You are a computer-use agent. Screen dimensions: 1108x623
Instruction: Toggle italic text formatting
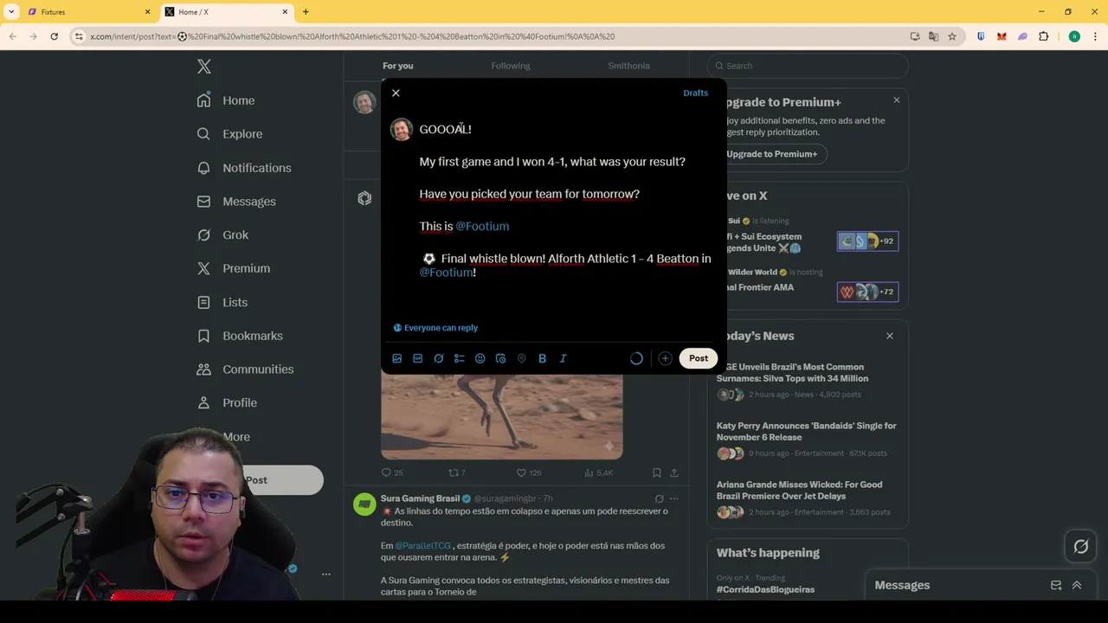coord(563,358)
